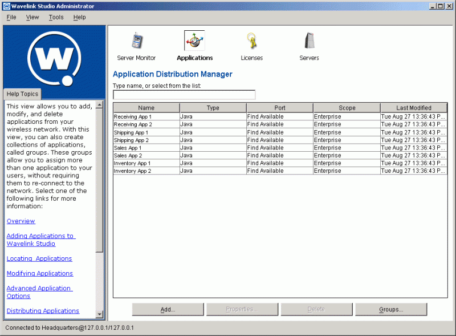The width and height of the screenshot is (456, 336).
Task: Click Last Modified date for Inventory App 2
Action: (x=414, y=171)
